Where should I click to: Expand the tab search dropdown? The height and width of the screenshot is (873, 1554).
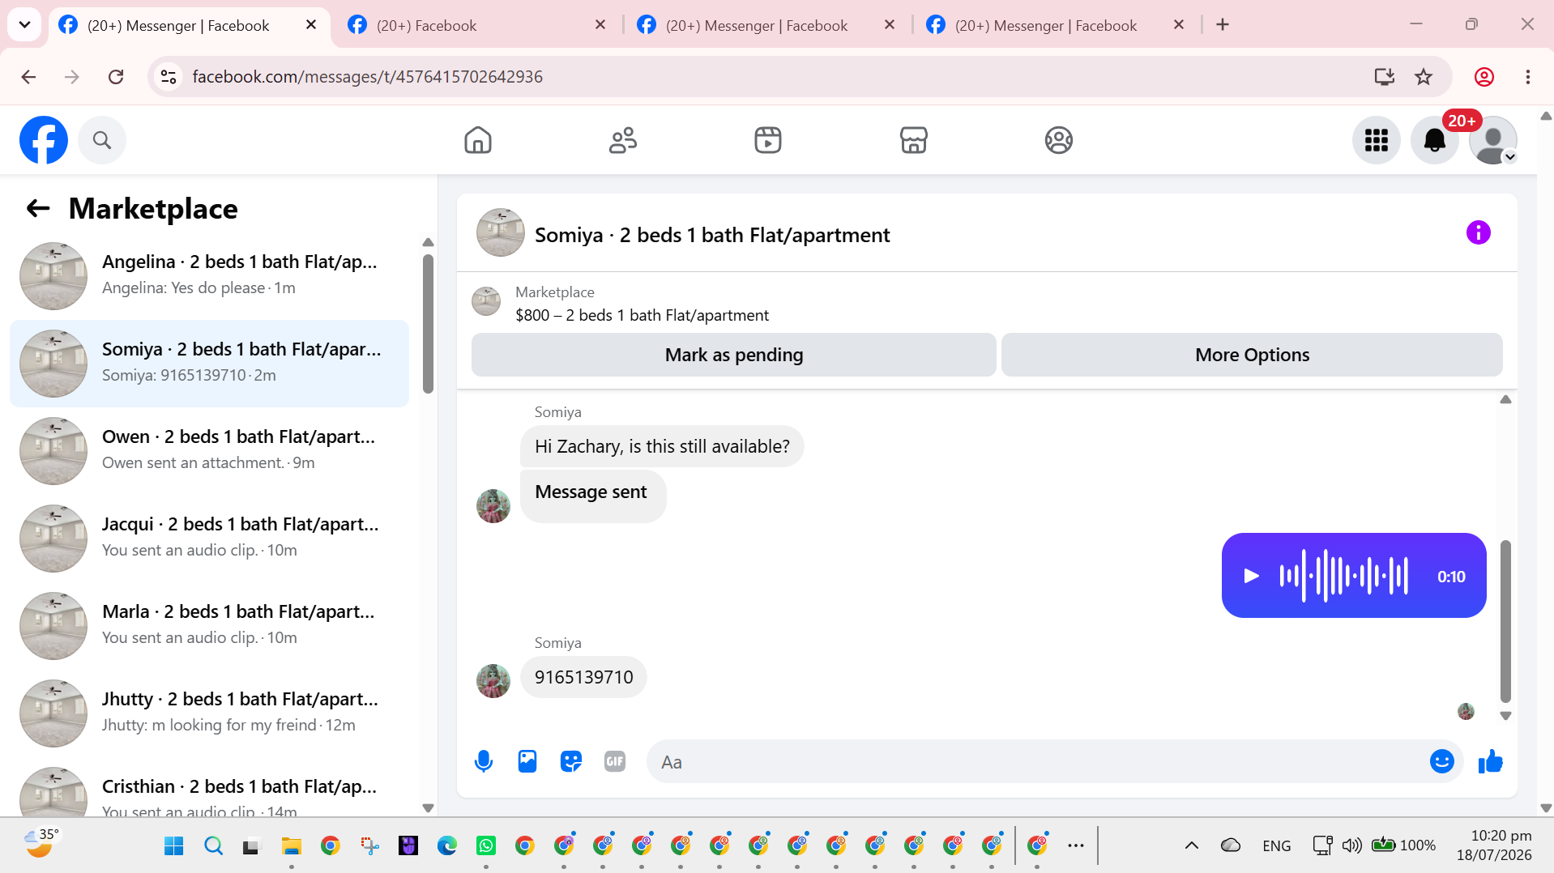[x=24, y=25]
